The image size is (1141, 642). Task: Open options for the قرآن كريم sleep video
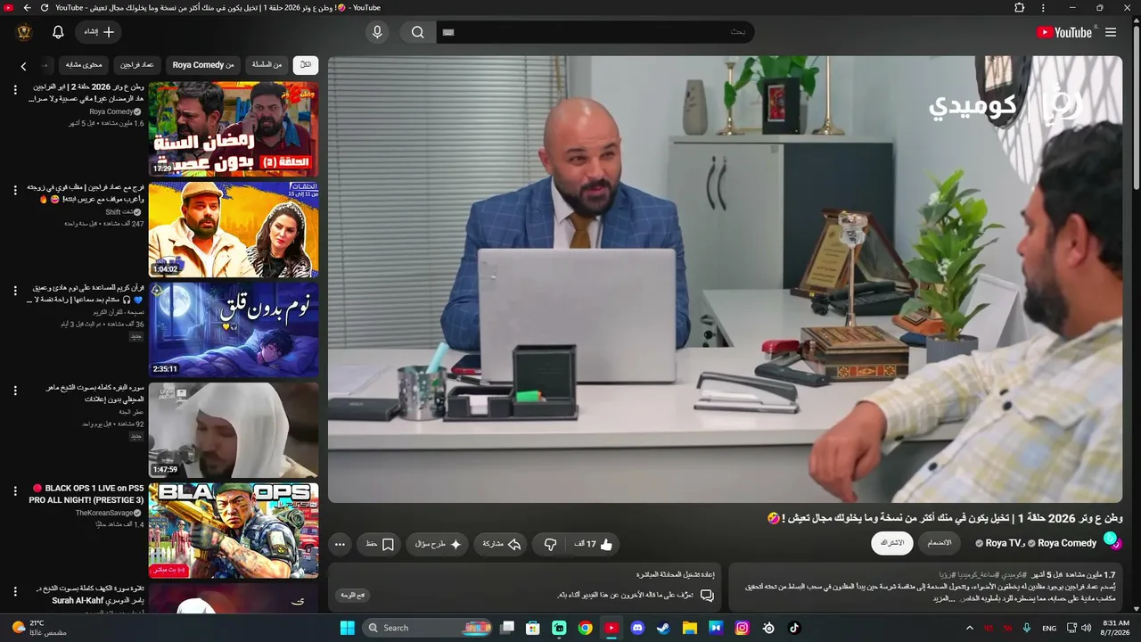click(x=15, y=291)
